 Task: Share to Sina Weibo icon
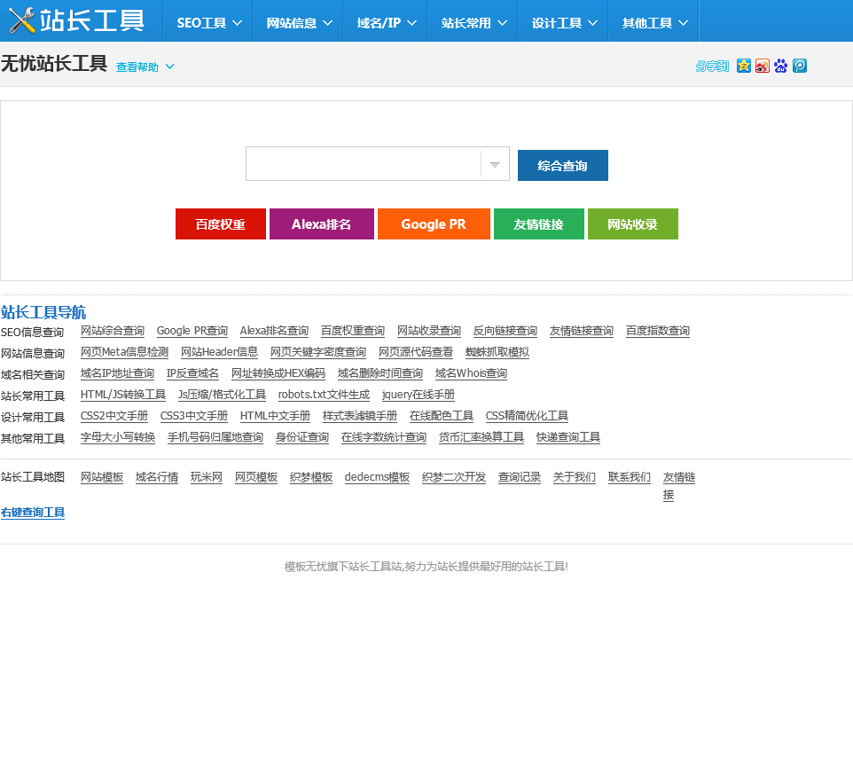763,66
